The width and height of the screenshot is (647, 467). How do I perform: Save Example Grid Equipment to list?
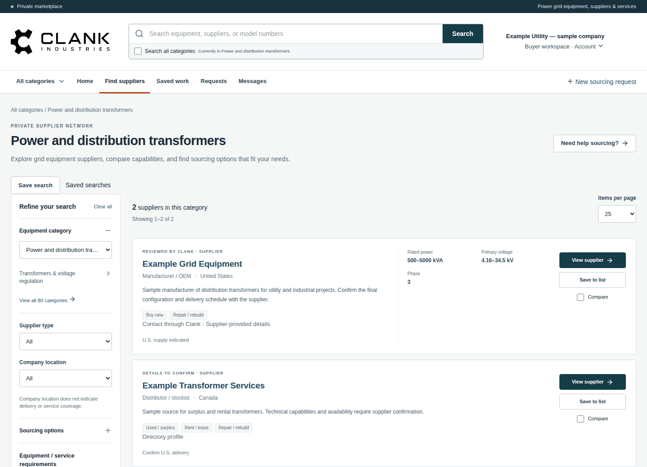tap(593, 280)
